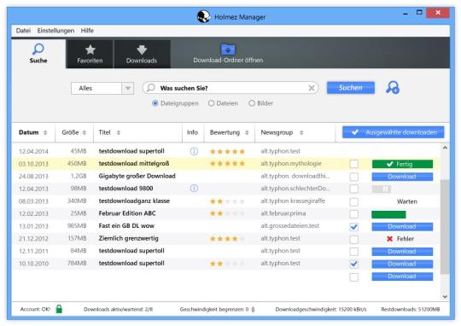
Task: Click star rating of Ziemlich grenzwertig
Action: click(227, 239)
